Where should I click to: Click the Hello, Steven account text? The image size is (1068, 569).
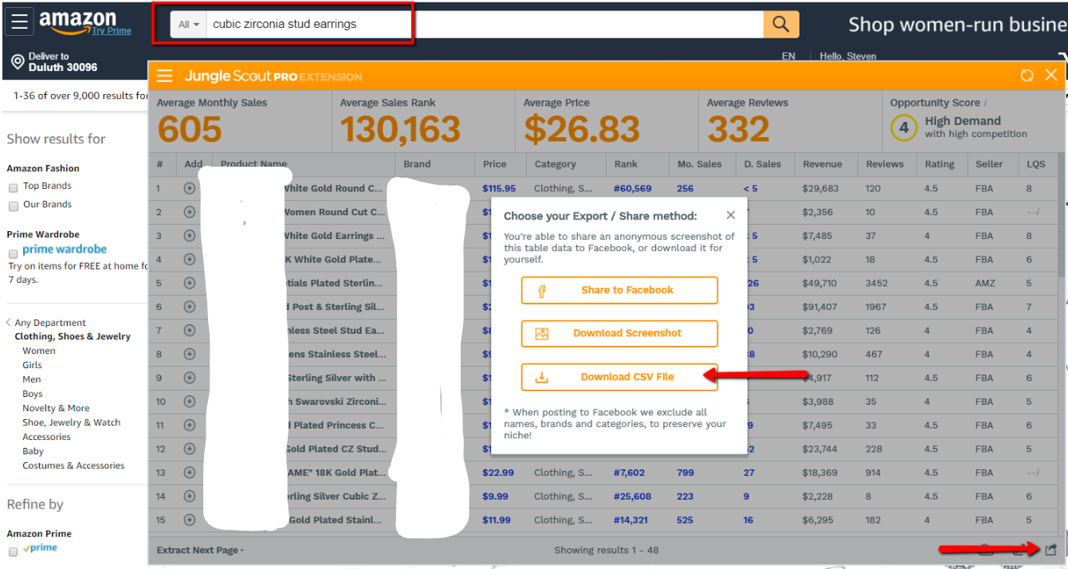848,57
